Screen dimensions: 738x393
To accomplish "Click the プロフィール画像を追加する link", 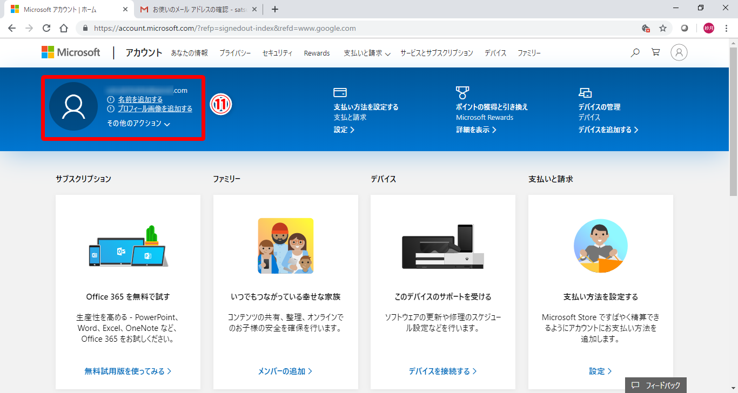I will (155, 109).
